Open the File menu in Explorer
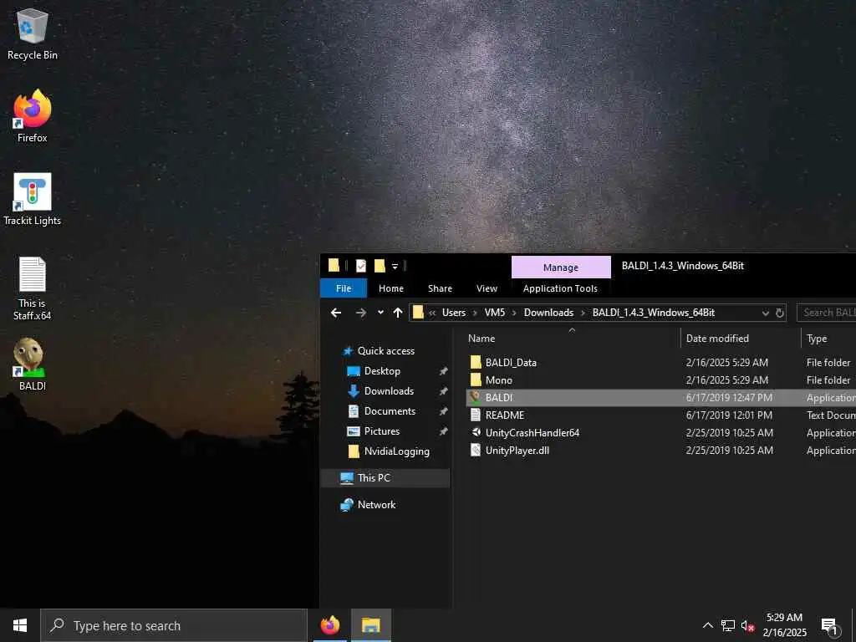 (344, 288)
